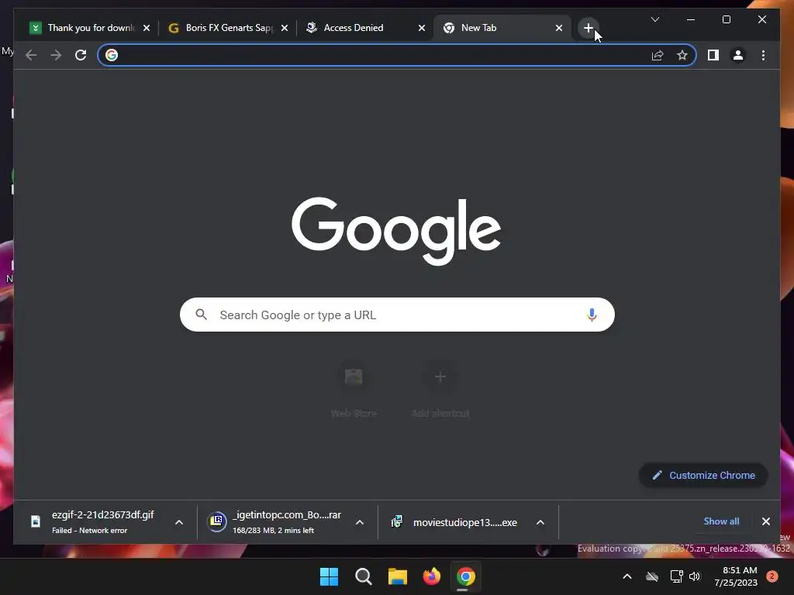Image resolution: width=794 pixels, height=595 pixels.
Task: Launch Firefox from the taskbar
Action: (431, 576)
